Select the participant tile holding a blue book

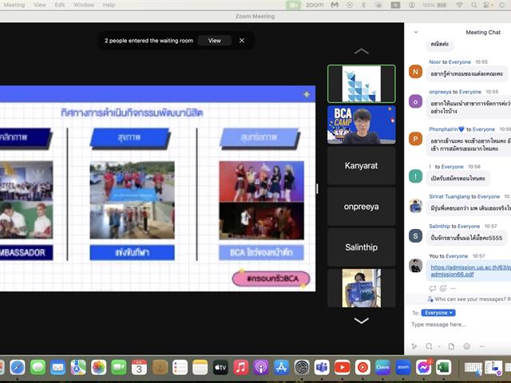(x=362, y=288)
